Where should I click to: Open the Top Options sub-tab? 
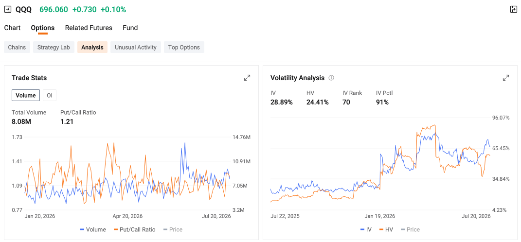coord(184,47)
